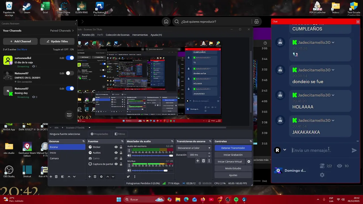Image resolution: width=363 pixels, height=204 pixels.
Task: Open preview scaling dropdown Escalado
Action: pos(90,127)
